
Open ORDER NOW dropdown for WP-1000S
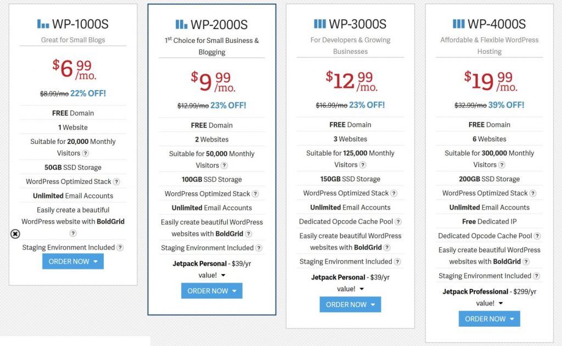coord(73,261)
